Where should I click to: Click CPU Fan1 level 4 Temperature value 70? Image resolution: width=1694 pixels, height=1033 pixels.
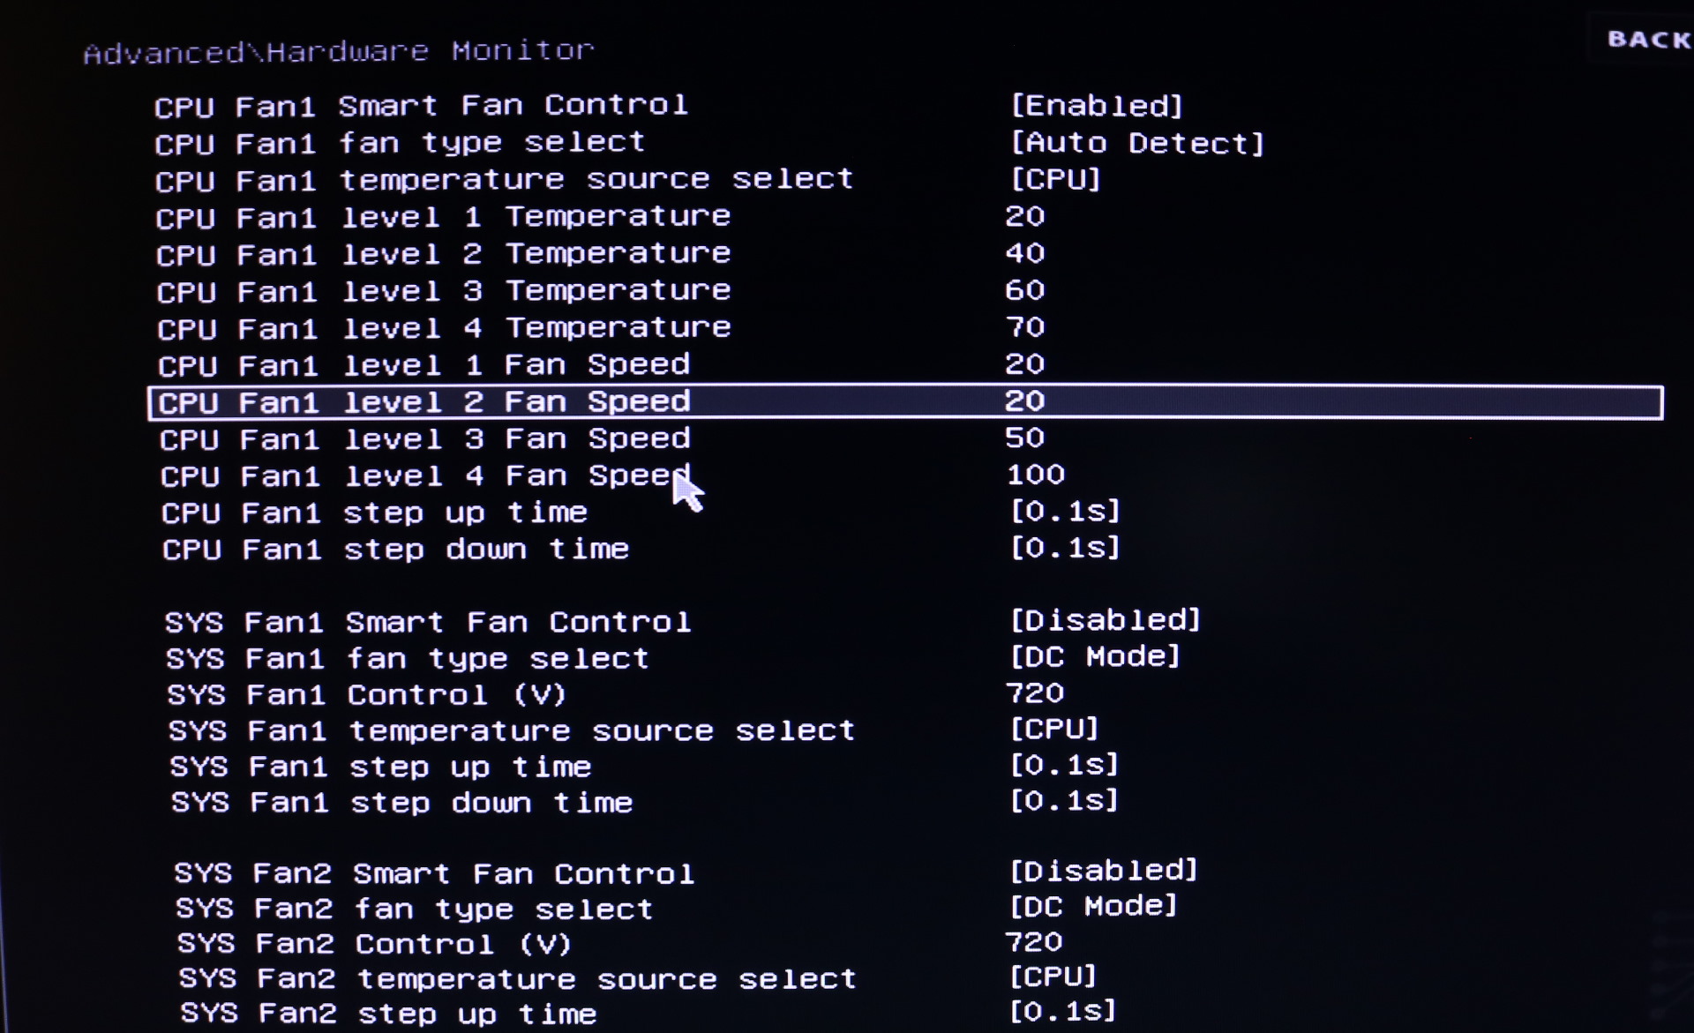[x=1025, y=328]
